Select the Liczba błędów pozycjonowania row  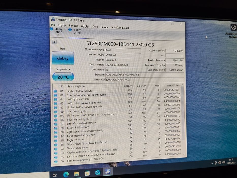tap(117, 106)
